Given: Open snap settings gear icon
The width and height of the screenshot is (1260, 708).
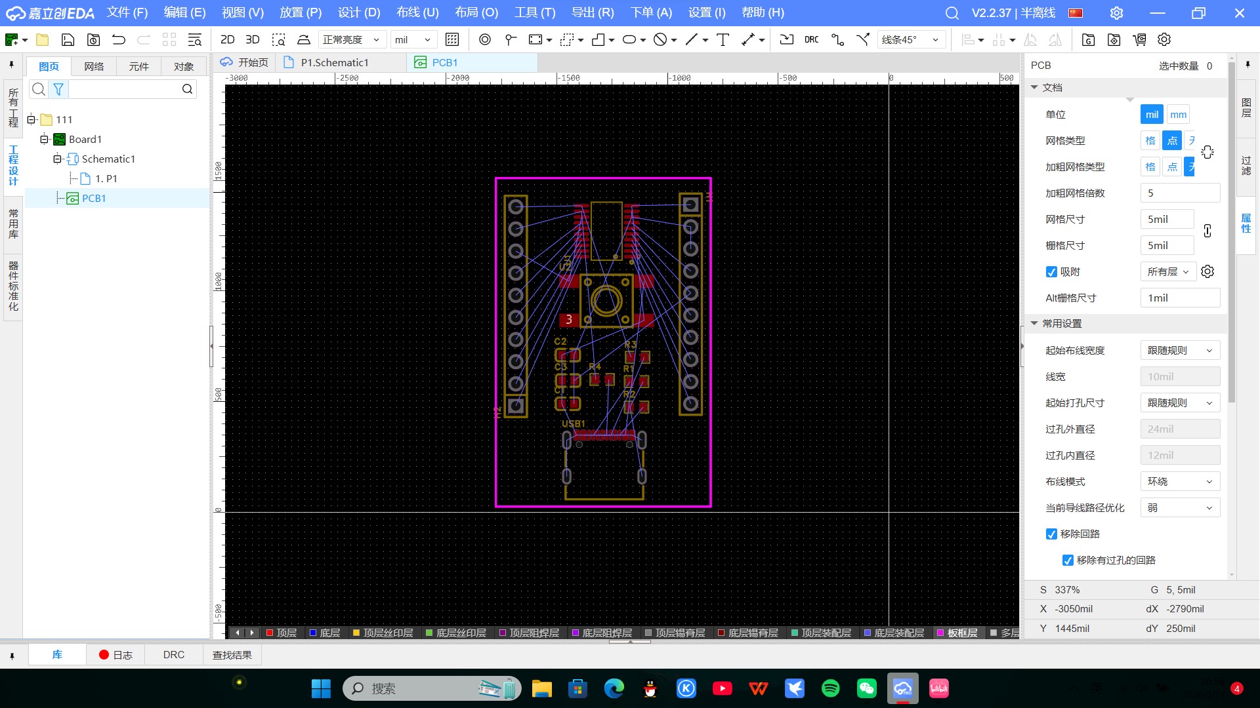Looking at the screenshot, I should 1207,271.
